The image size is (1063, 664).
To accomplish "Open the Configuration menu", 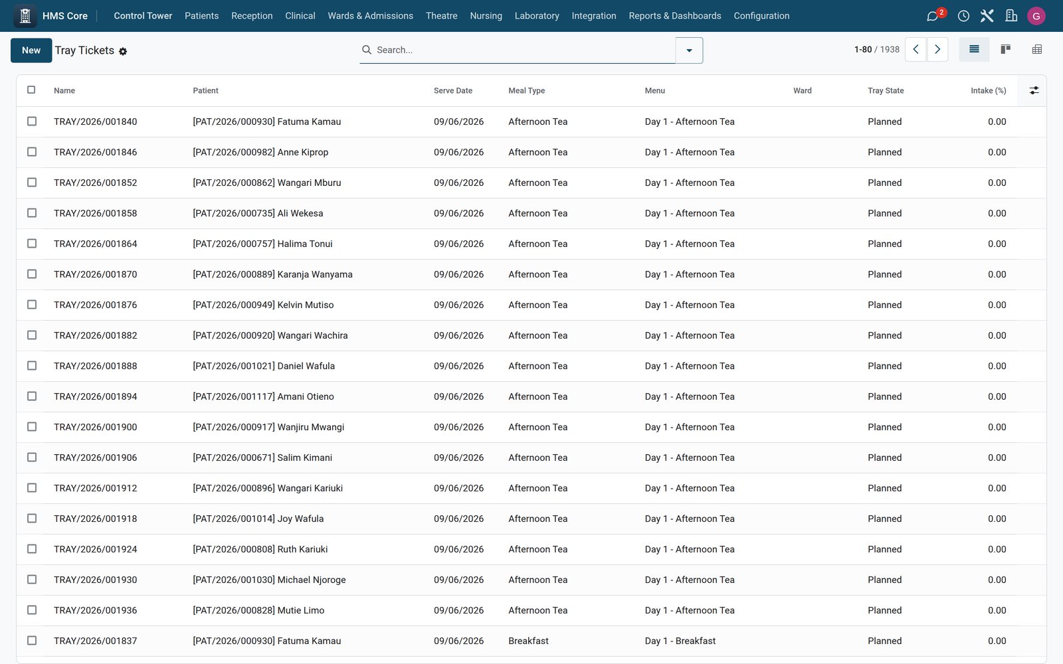I will (x=761, y=16).
